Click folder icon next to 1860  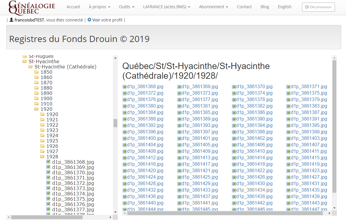tap(37, 77)
